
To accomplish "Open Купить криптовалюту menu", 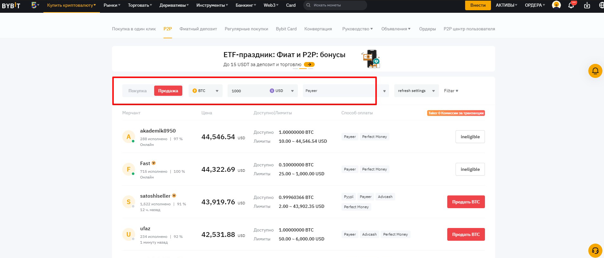I will [72, 5].
